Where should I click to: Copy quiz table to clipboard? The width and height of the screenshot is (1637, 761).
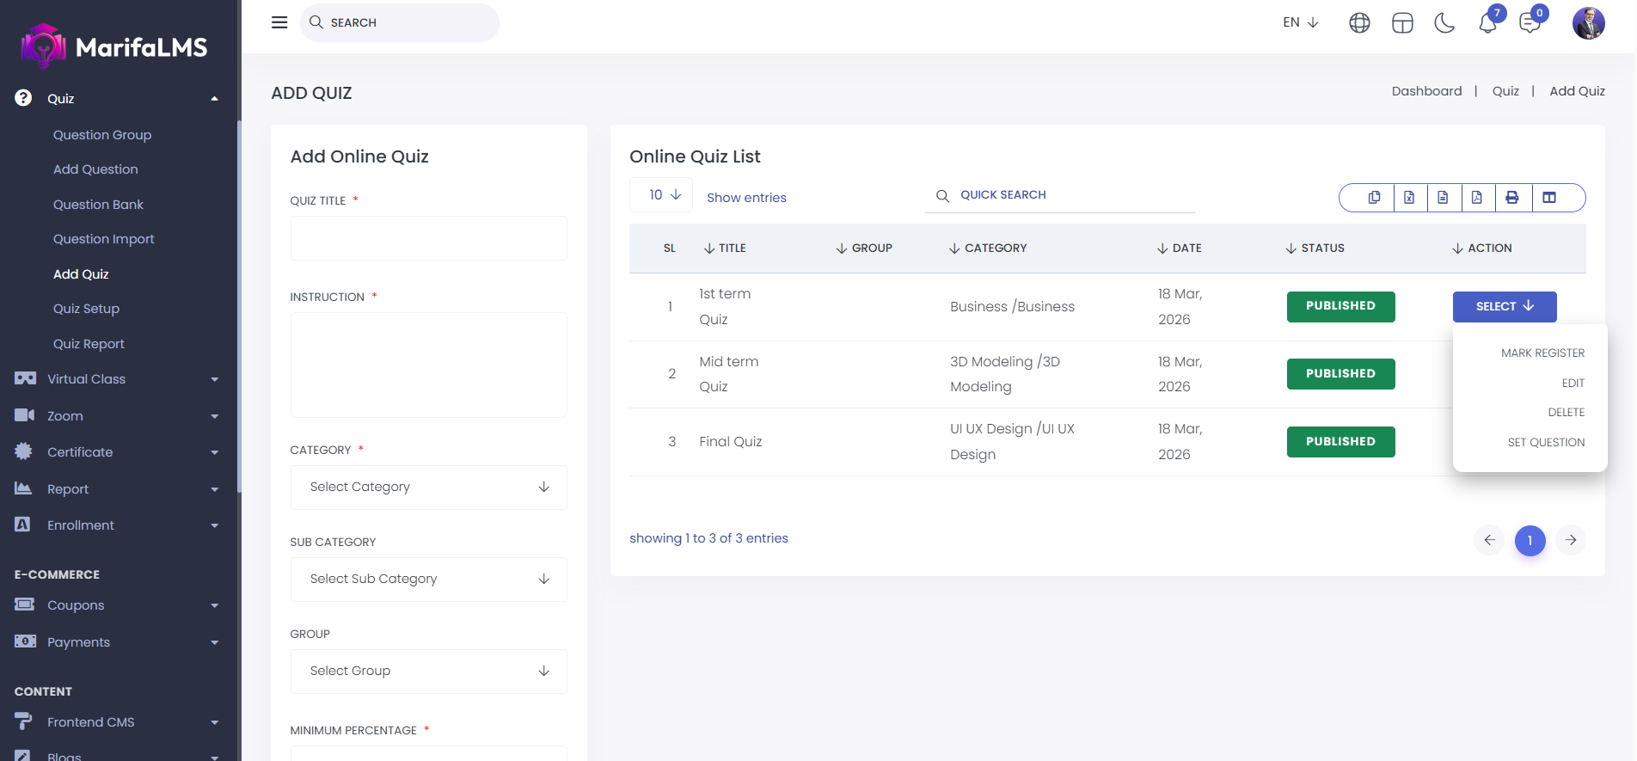click(x=1374, y=198)
